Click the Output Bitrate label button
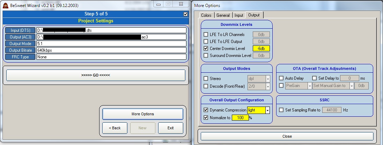 point(21,50)
